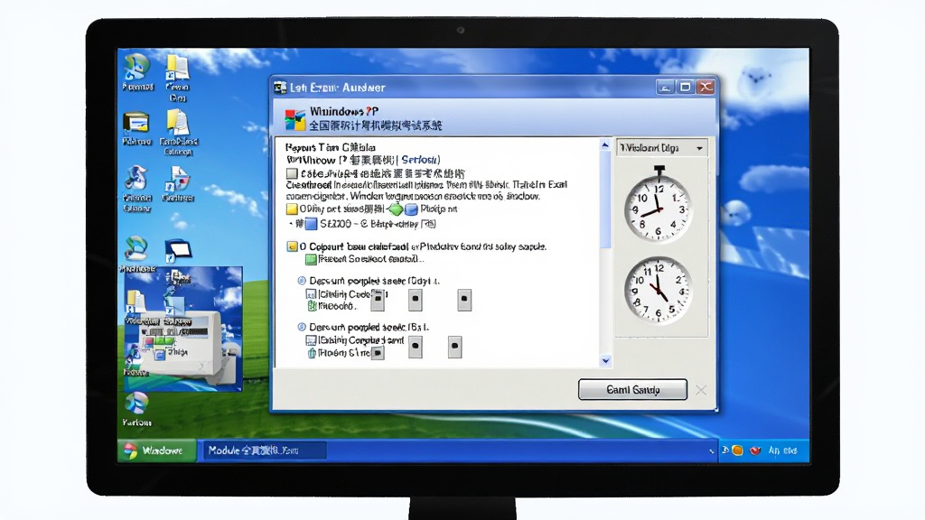Click the desktop screenshot thumbnail on the desktop
This screenshot has height=520, width=925.
pos(182,329)
